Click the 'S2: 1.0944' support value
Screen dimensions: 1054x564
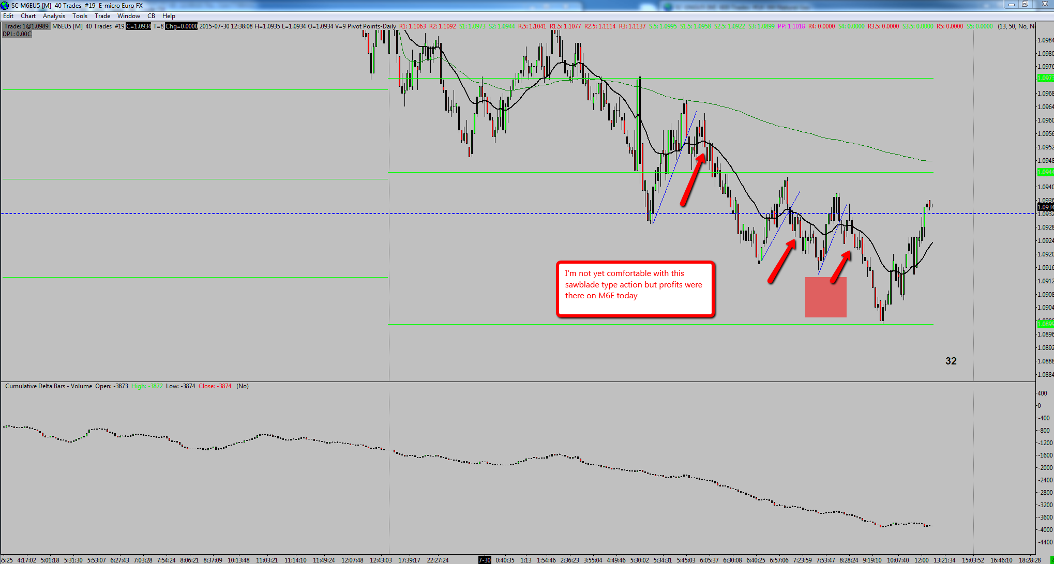tap(502, 26)
